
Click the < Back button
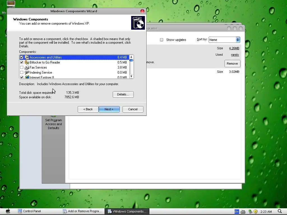coord(88,109)
